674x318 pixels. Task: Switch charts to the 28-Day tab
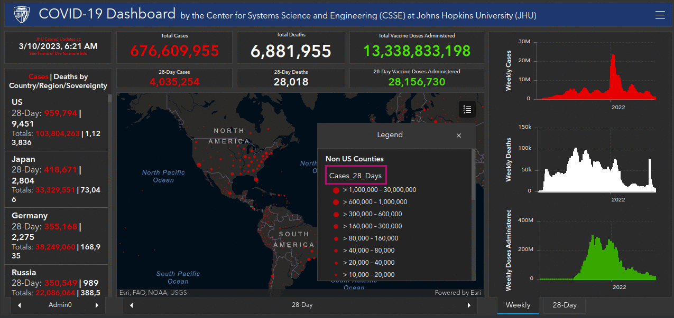[564, 305]
